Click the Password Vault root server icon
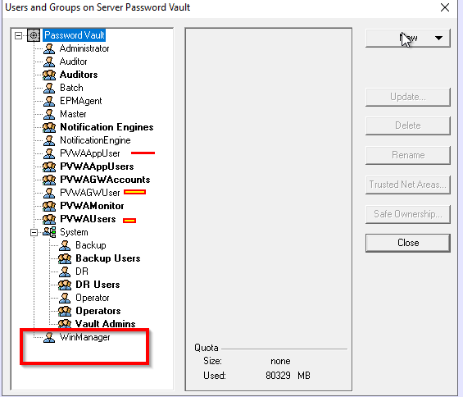The image size is (463, 397). (x=34, y=35)
